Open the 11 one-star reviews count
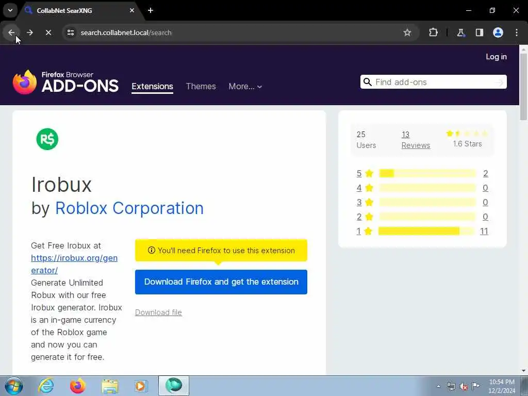Screen dimensions: 528x396 pyautogui.click(x=484, y=232)
